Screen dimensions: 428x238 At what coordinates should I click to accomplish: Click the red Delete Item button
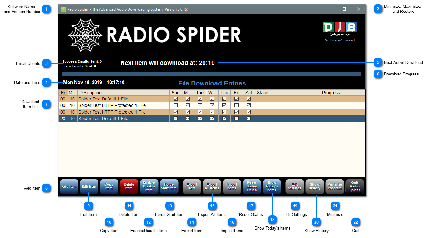click(129, 187)
